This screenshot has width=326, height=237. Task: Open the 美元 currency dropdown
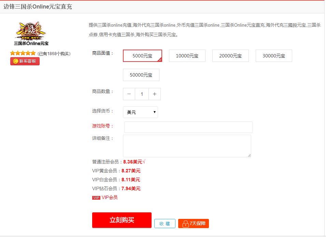[140, 112]
